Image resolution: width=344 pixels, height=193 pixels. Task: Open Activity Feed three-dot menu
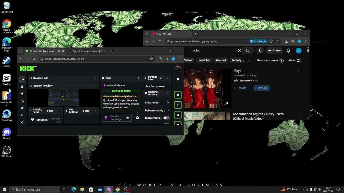click(x=59, y=111)
